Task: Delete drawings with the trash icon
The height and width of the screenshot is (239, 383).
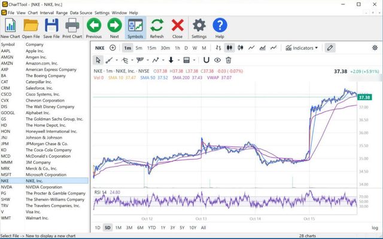Action: point(229,60)
